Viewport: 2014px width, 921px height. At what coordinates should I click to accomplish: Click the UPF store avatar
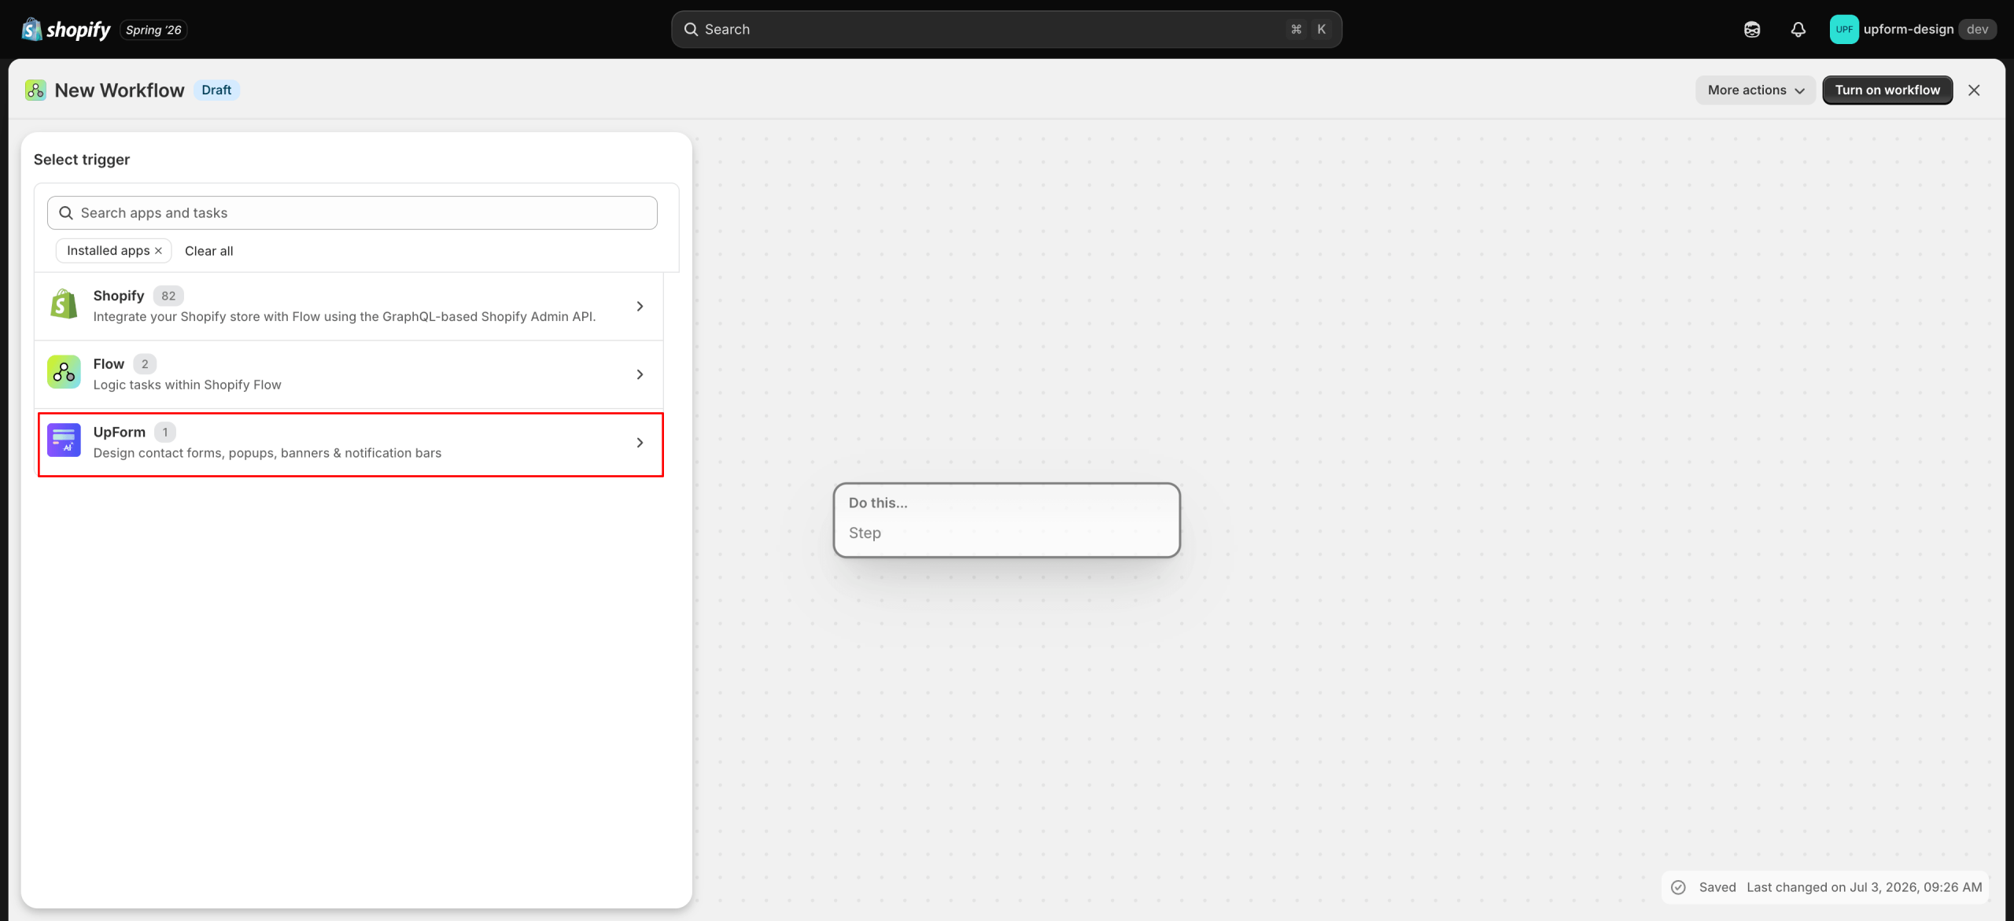pyautogui.click(x=1843, y=29)
